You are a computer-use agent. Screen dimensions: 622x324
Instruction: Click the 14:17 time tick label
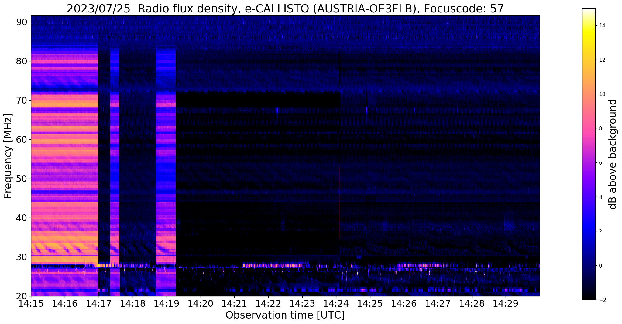coord(99,303)
